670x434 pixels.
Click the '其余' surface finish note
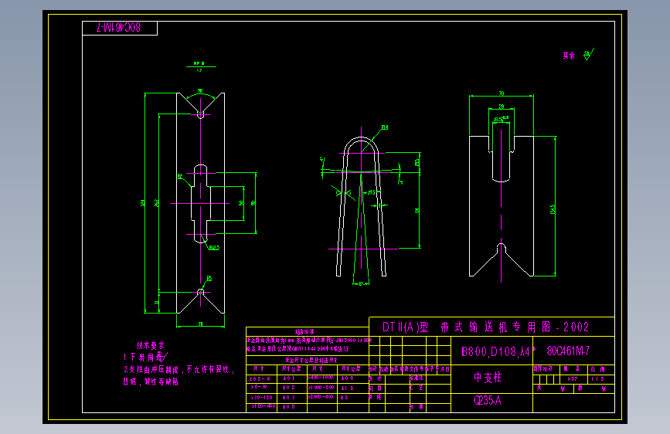[569, 56]
